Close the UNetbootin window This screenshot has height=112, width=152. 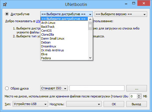144,3
